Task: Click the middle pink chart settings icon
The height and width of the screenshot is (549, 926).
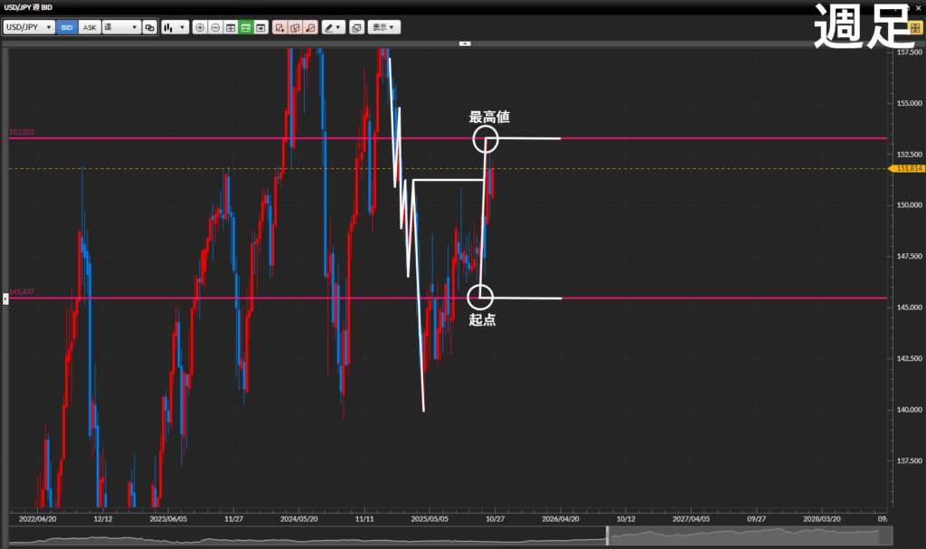Action: pyautogui.click(x=295, y=28)
